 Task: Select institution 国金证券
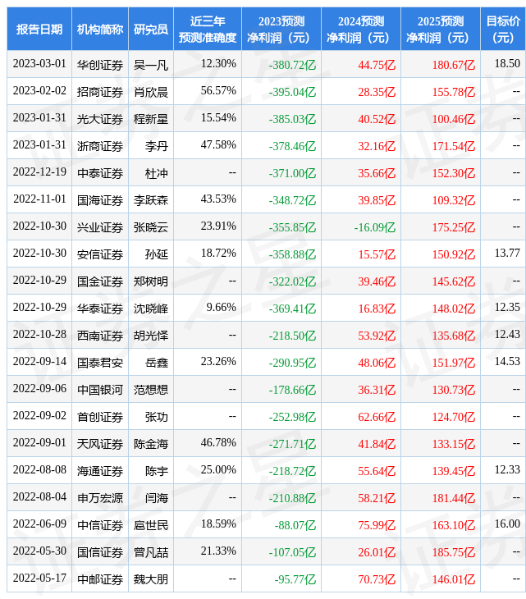[99, 281]
